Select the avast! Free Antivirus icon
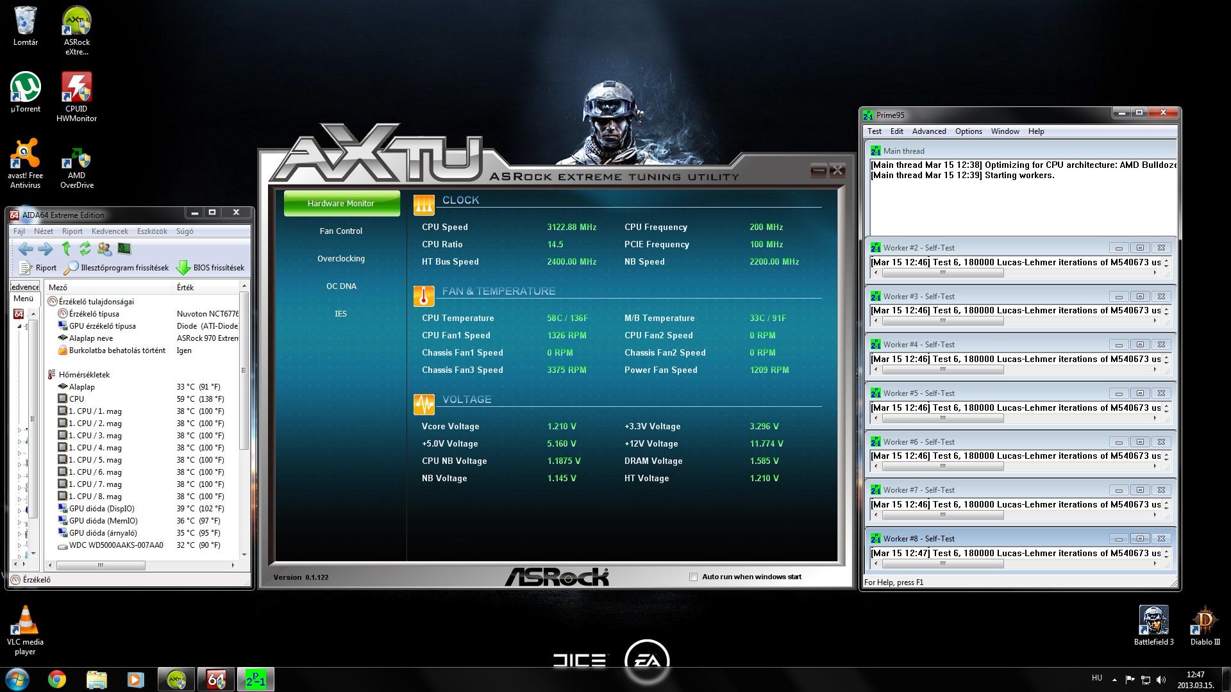The width and height of the screenshot is (1231, 692). tap(26, 164)
